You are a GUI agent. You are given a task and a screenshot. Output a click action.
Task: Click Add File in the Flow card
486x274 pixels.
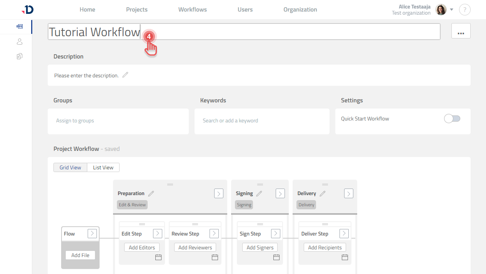tap(80, 255)
